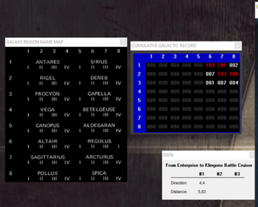Click white 007 in Galactic Record row 3

pos(222,83)
